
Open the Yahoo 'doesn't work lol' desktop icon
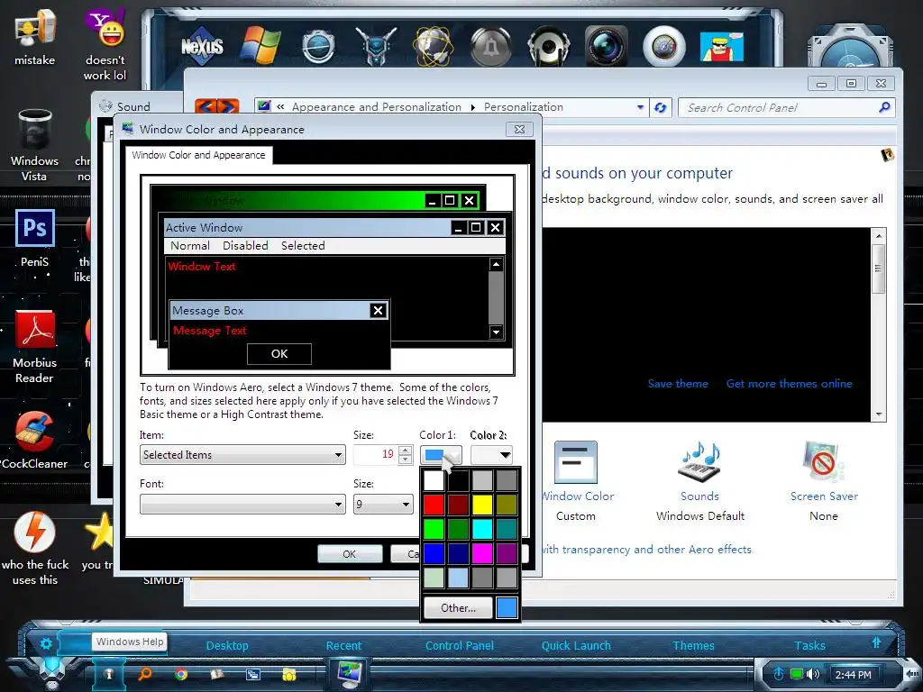105,44
